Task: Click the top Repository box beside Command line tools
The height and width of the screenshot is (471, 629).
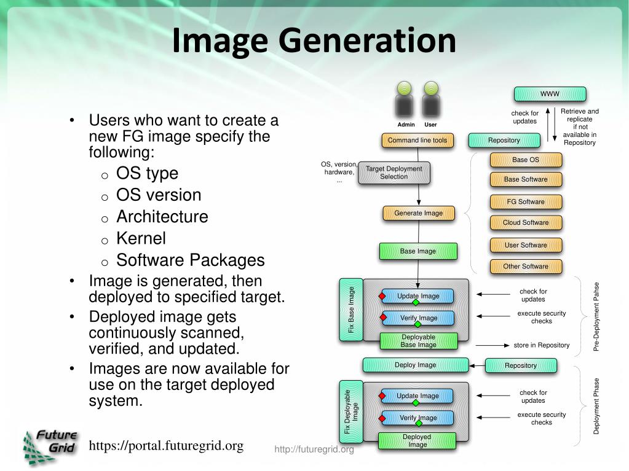Action: pos(504,141)
